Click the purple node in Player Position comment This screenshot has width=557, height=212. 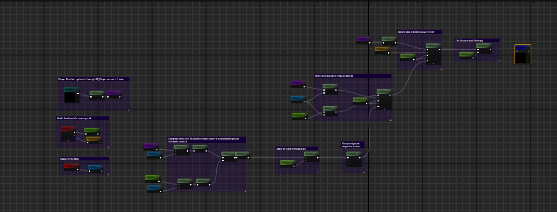[x=114, y=94]
